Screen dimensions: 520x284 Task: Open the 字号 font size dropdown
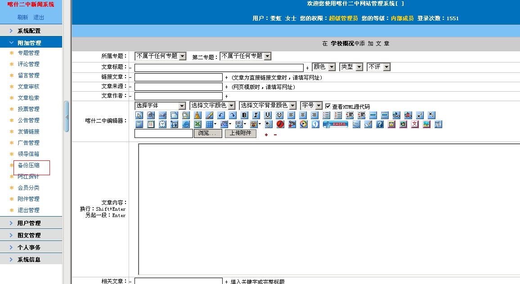(x=311, y=106)
